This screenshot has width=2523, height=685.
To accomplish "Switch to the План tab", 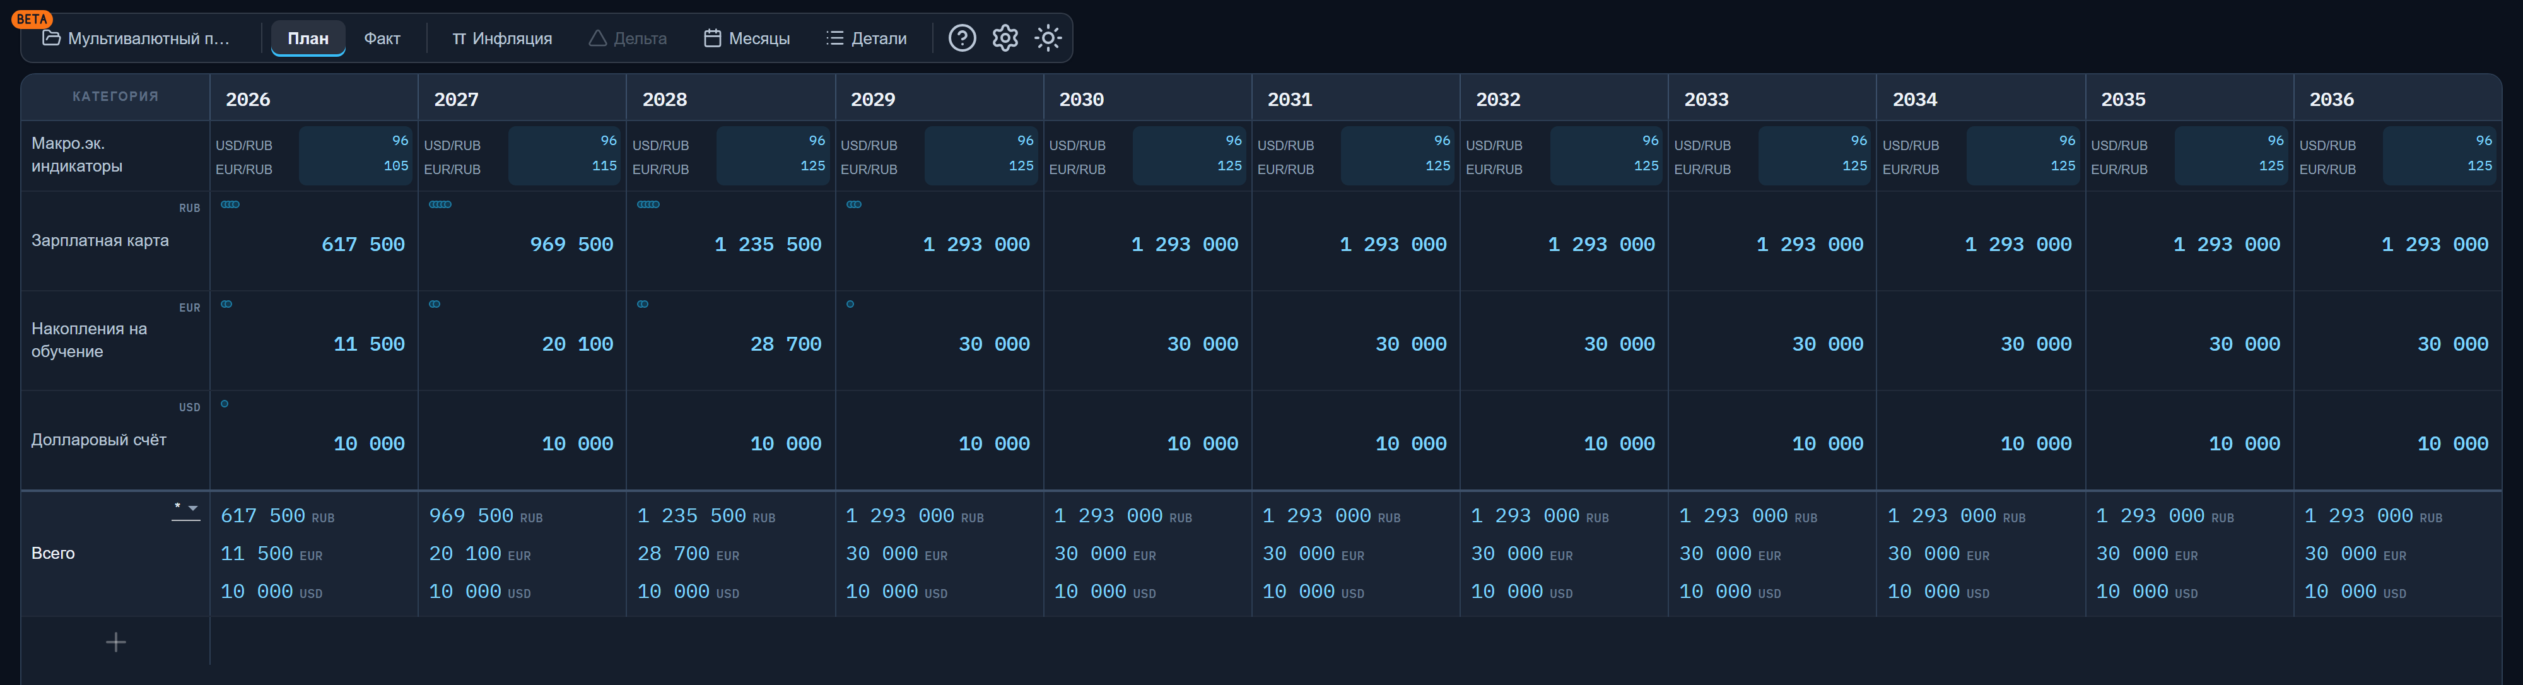I will point(308,38).
